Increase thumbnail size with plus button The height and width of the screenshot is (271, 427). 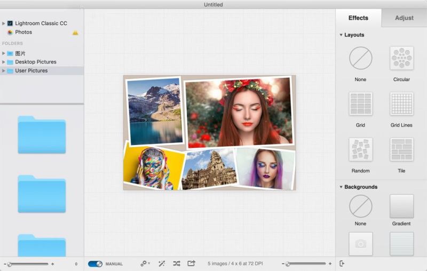[x=52, y=264]
